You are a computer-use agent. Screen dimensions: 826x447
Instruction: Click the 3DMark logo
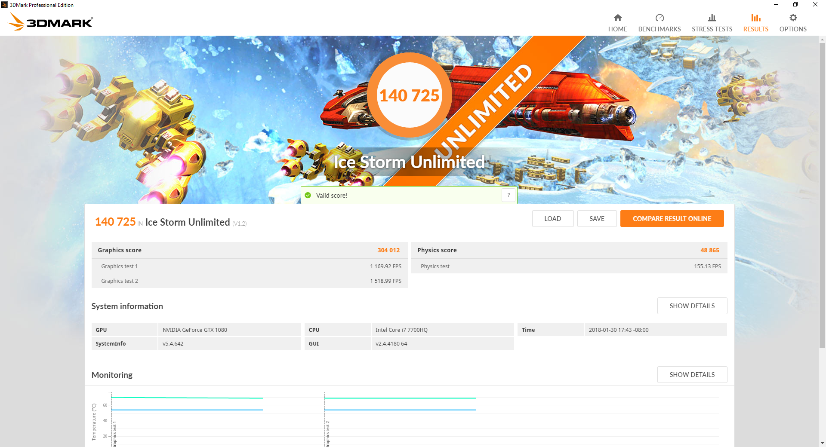click(51, 22)
